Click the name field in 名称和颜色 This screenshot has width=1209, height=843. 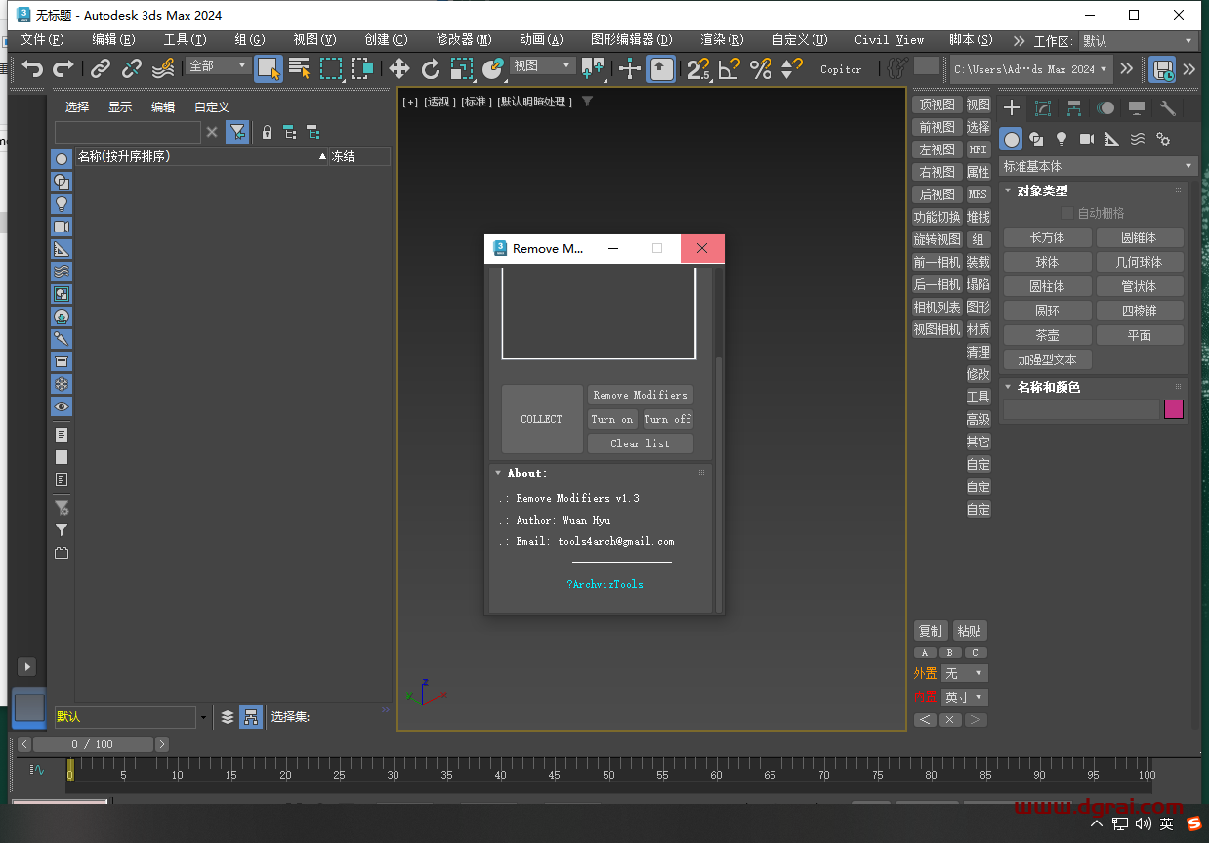[1081, 409]
